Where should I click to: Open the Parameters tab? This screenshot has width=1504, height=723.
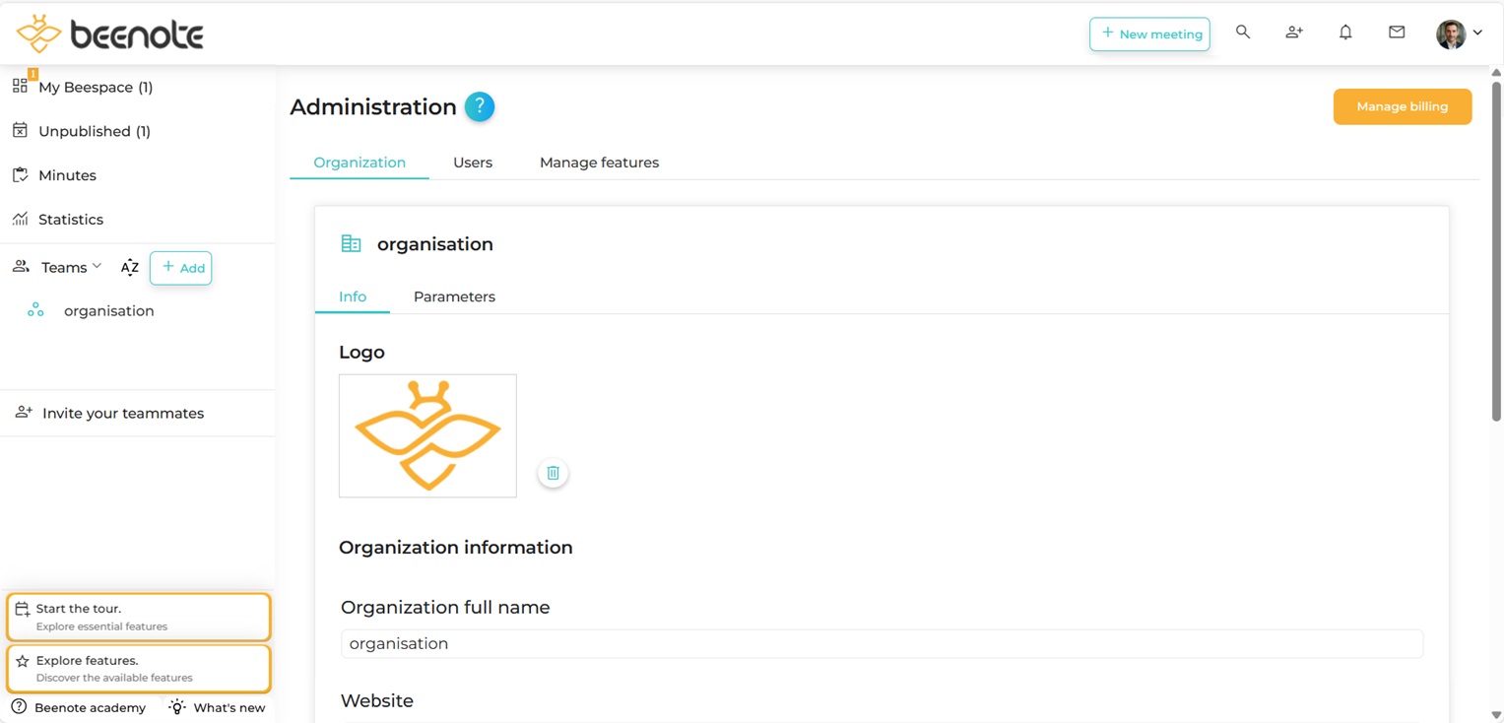point(454,296)
